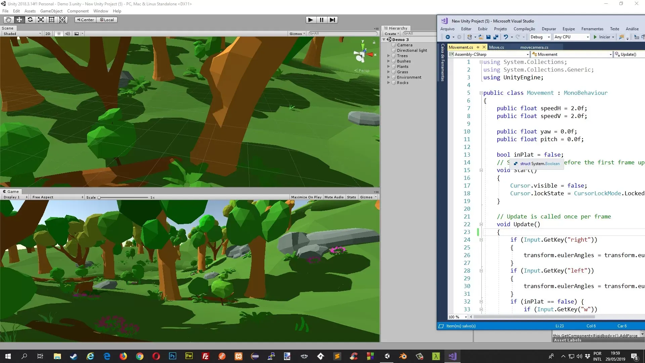The width and height of the screenshot is (645, 363).
Task: Switch to the Move.cs tab
Action: click(497, 47)
